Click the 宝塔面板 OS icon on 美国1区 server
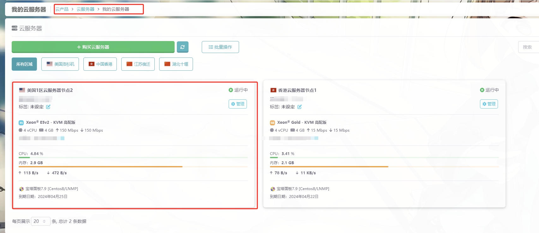539x233 pixels. point(21,189)
